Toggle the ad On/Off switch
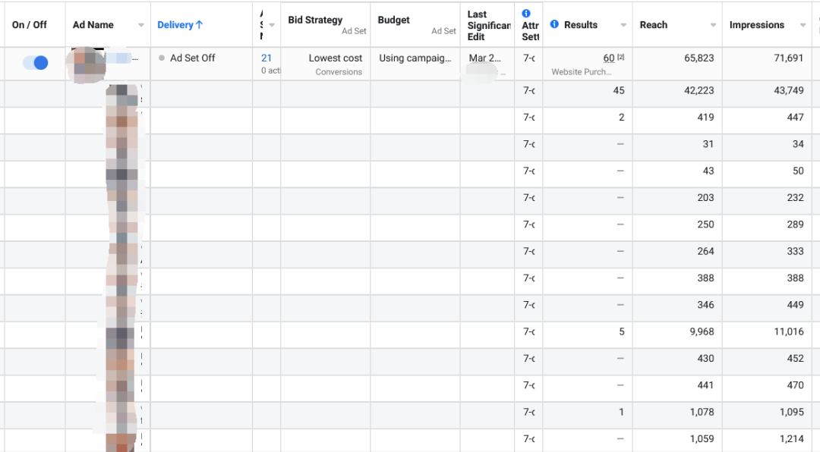820x452 pixels. click(35, 63)
